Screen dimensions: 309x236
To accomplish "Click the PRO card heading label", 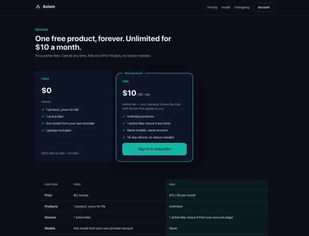I will 125,82.
